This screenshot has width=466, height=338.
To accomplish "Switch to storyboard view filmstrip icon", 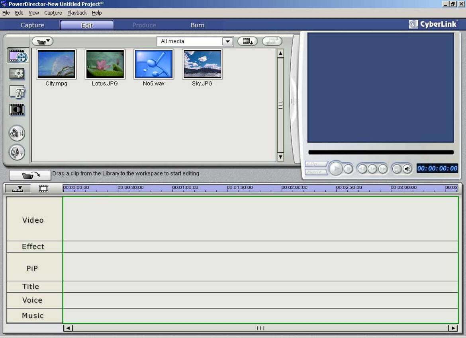I will coord(43,188).
